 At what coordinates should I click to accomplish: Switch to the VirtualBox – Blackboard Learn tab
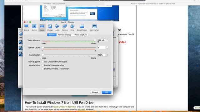click(x=54, y=4)
